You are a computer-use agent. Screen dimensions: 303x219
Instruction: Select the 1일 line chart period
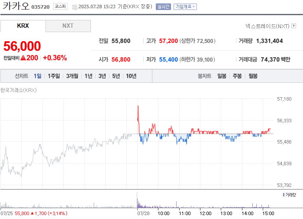click(x=38, y=76)
